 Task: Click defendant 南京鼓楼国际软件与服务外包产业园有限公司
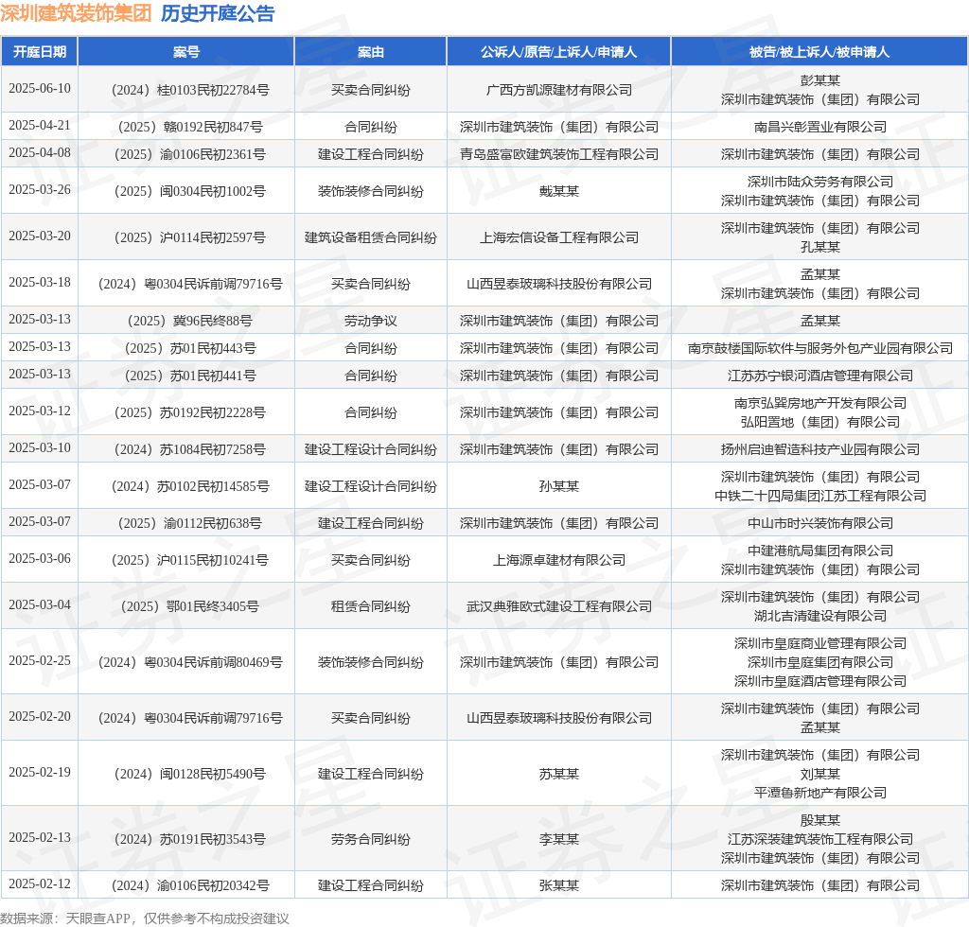pos(820,348)
